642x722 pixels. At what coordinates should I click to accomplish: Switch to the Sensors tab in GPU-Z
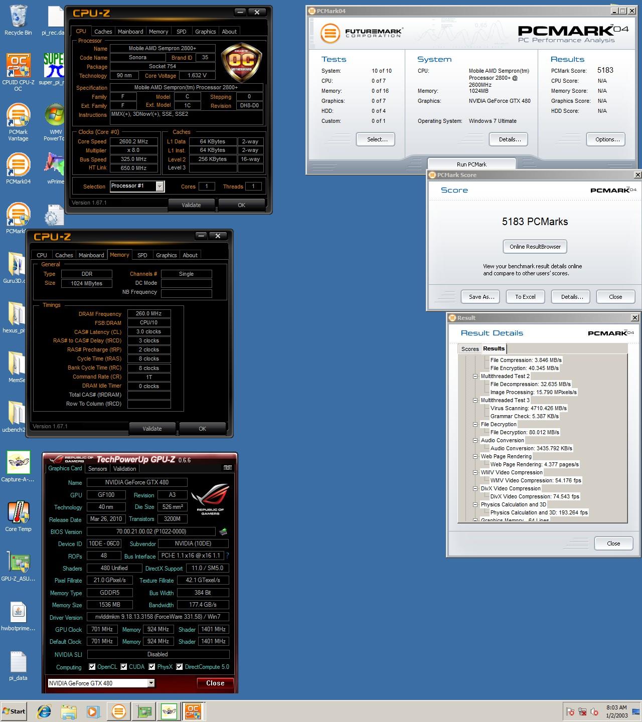click(x=97, y=469)
